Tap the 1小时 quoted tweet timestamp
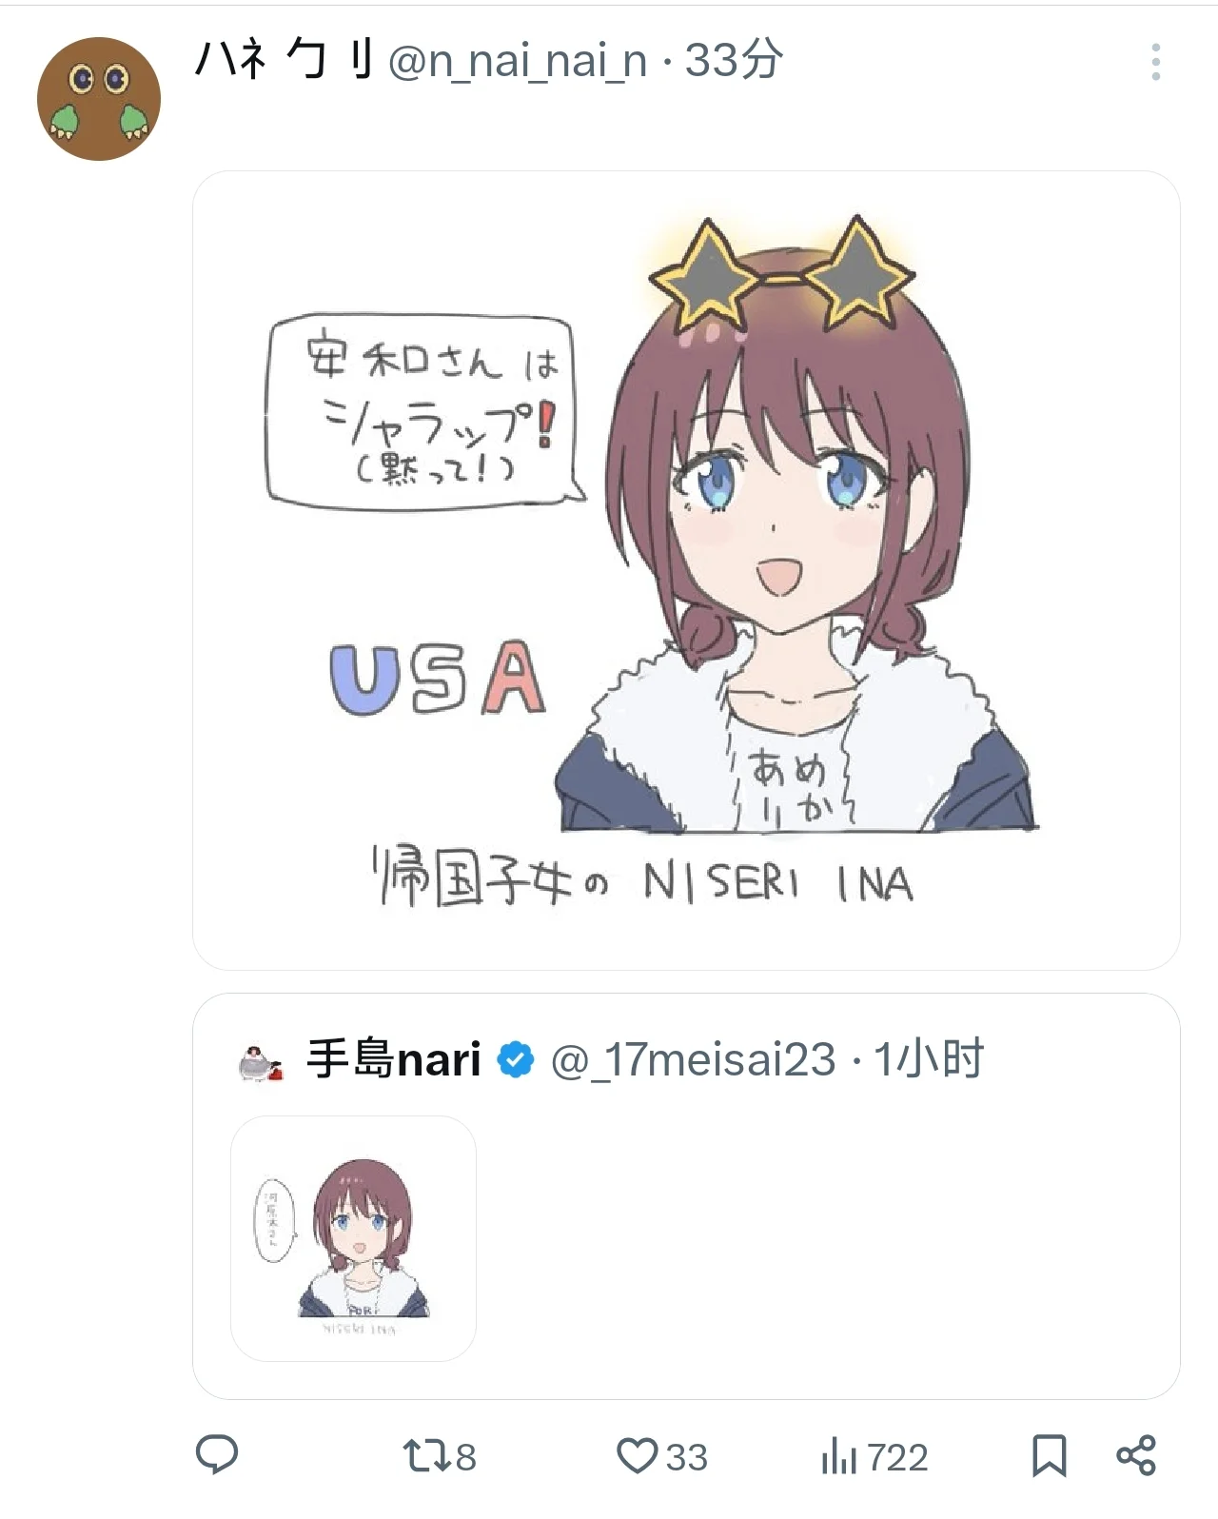 [x=928, y=1059]
